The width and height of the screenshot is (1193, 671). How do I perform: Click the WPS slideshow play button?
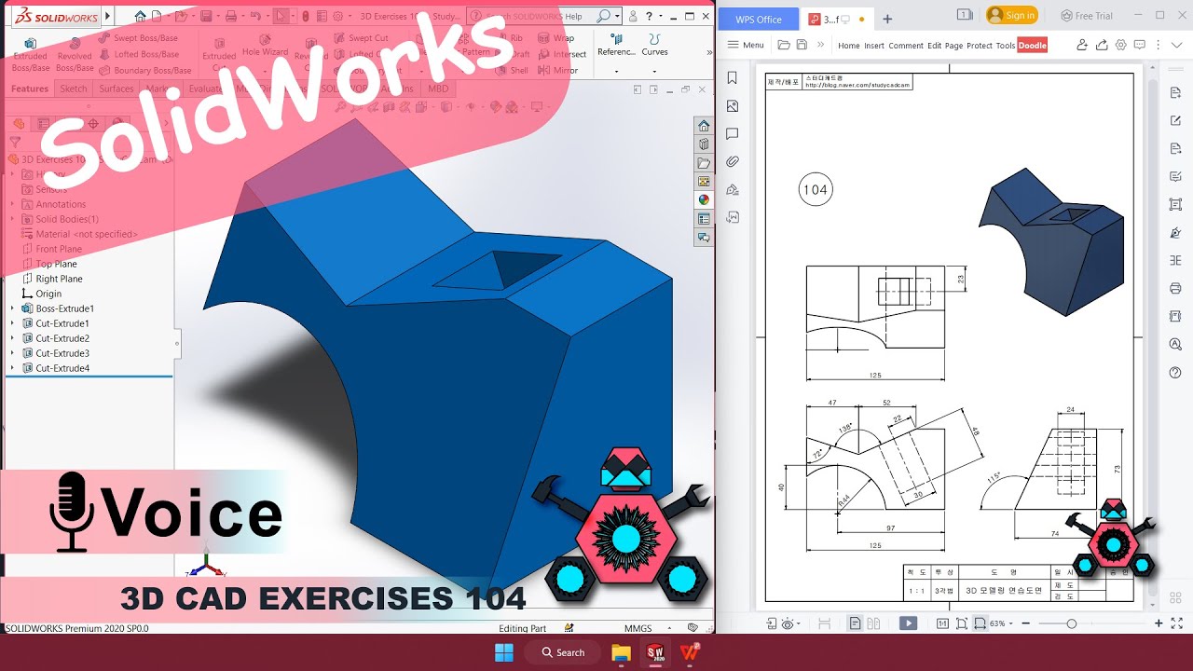909,623
